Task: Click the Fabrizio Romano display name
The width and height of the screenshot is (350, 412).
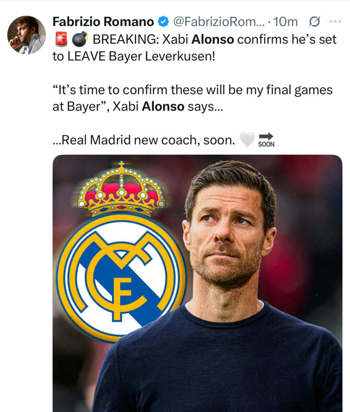Action: 103,22
